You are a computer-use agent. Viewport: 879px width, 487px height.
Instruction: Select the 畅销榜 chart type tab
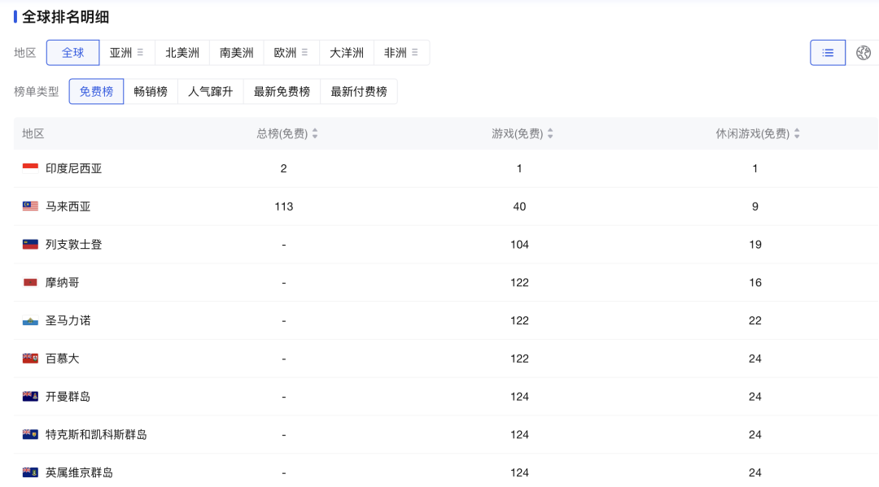[151, 92]
